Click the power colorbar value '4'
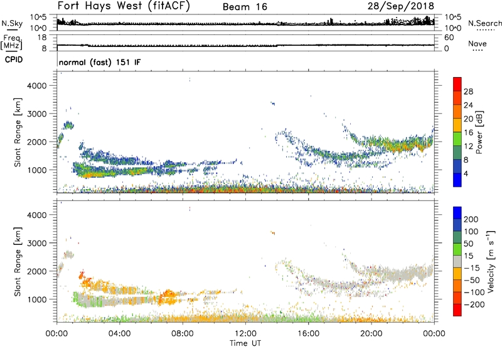 [x=466, y=173]
